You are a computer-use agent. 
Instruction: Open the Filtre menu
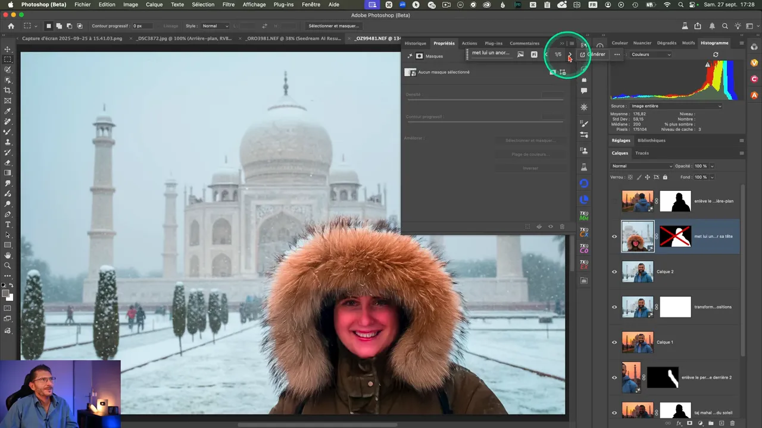[x=228, y=5]
